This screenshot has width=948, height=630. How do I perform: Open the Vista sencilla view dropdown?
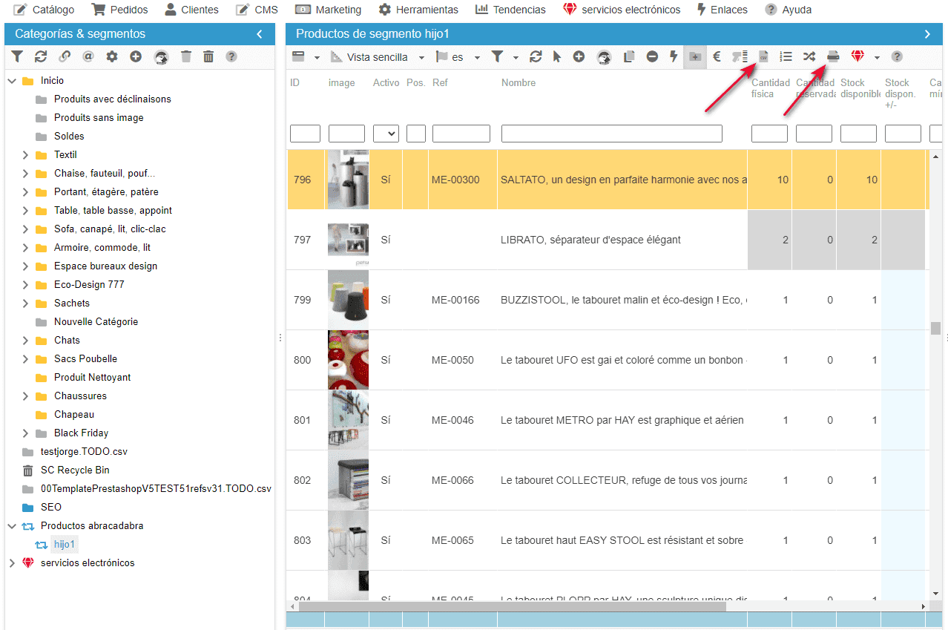click(x=378, y=57)
